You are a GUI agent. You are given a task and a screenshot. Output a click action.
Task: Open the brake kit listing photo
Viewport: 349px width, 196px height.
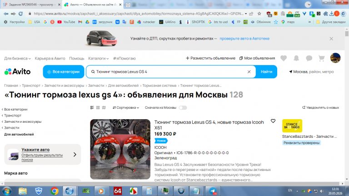(x=120, y=149)
